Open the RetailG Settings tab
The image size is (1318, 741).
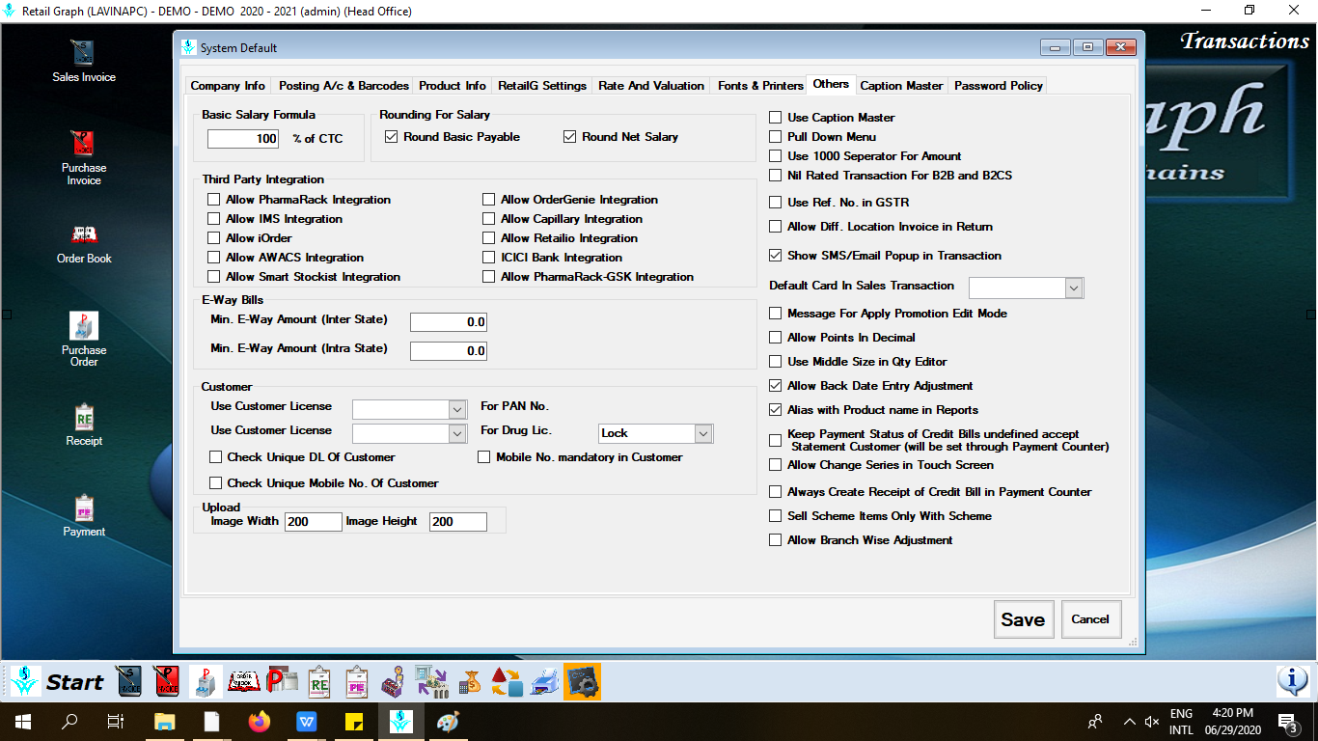542,86
